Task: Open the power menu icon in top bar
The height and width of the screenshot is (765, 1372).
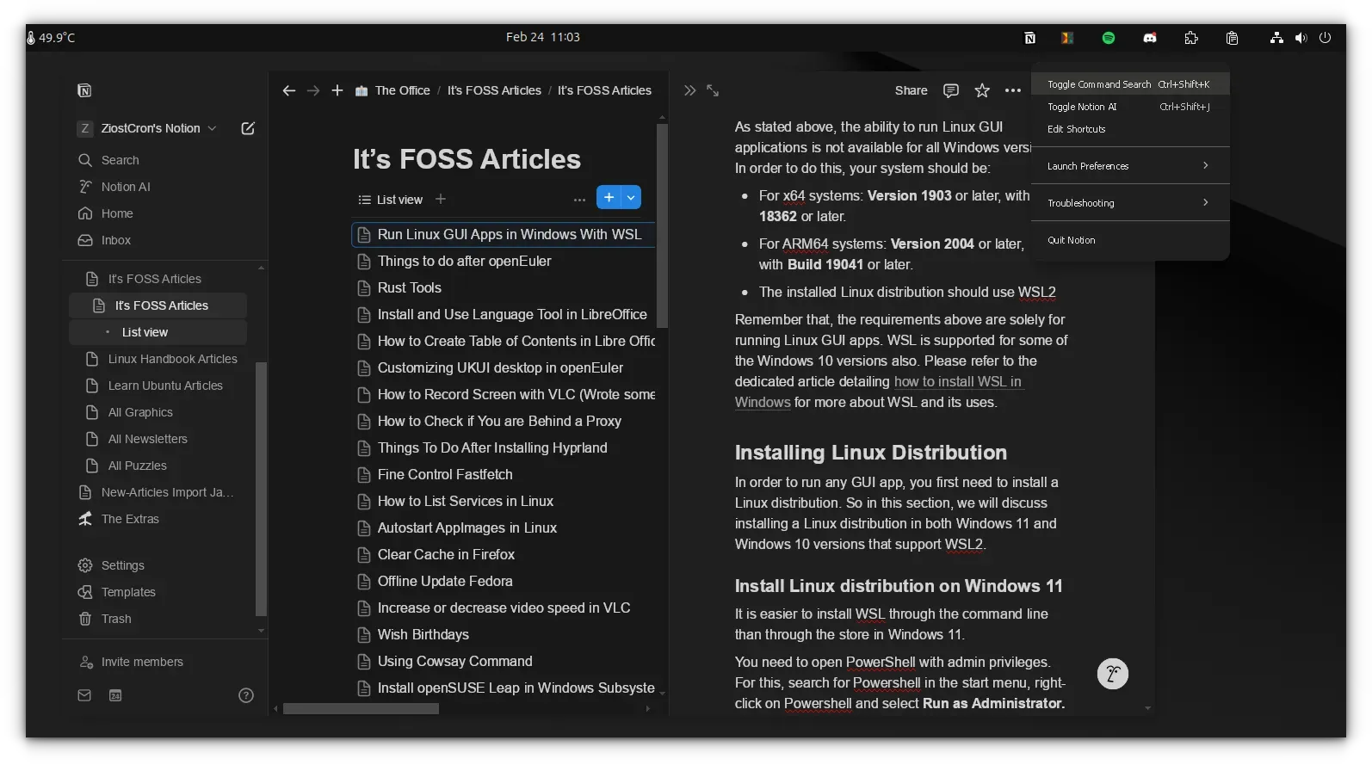Action: (1326, 38)
